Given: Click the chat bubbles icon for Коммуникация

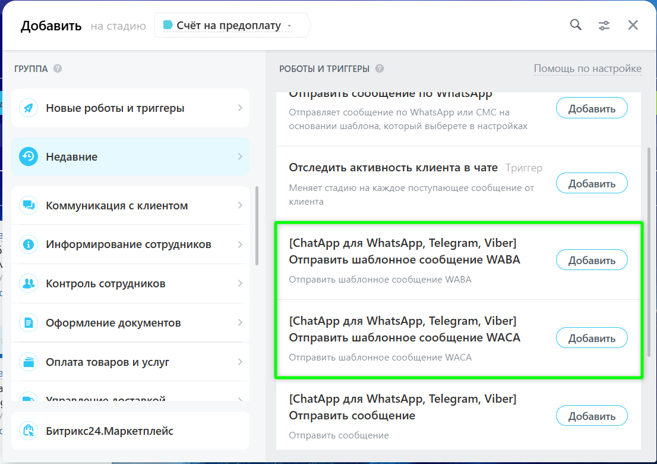Looking at the screenshot, I should (x=28, y=206).
